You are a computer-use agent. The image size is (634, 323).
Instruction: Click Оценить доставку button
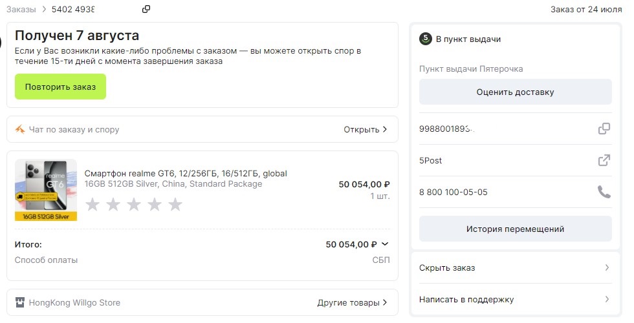click(x=515, y=92)
